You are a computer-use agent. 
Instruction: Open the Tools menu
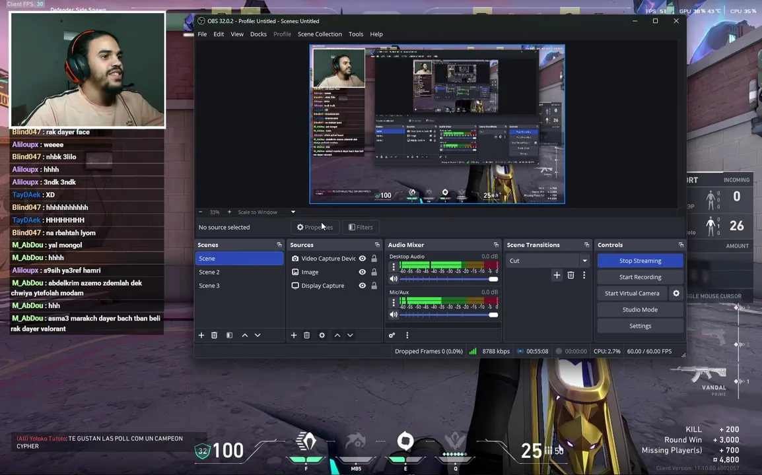(356, 34)
